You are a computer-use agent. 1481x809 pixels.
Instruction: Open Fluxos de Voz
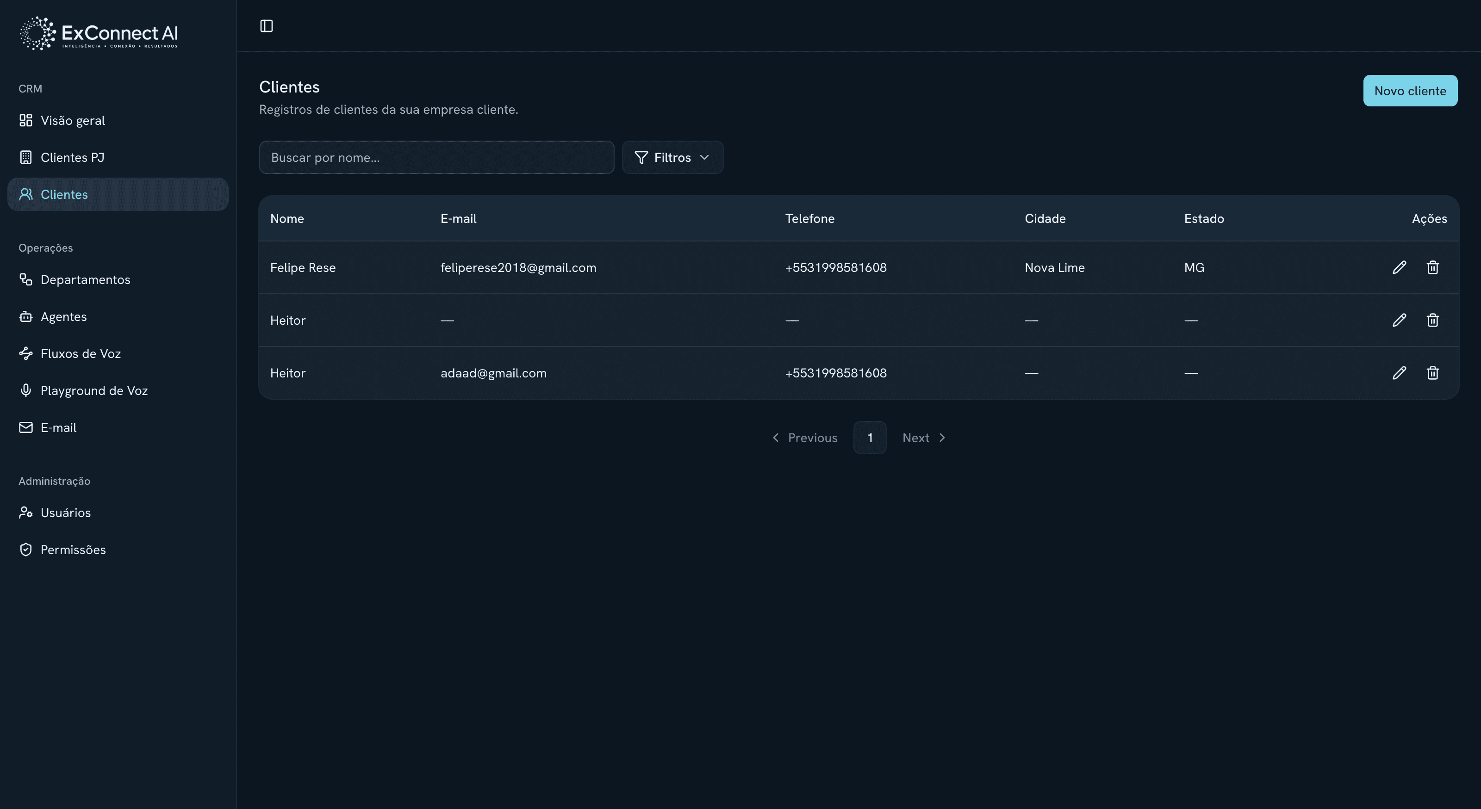point(118,353)
